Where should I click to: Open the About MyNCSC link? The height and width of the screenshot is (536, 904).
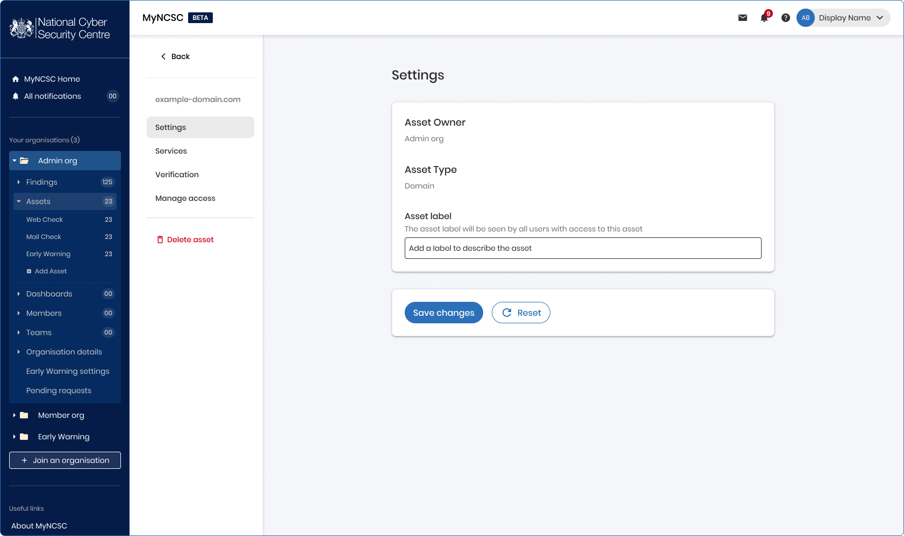[x=39, y=526]
